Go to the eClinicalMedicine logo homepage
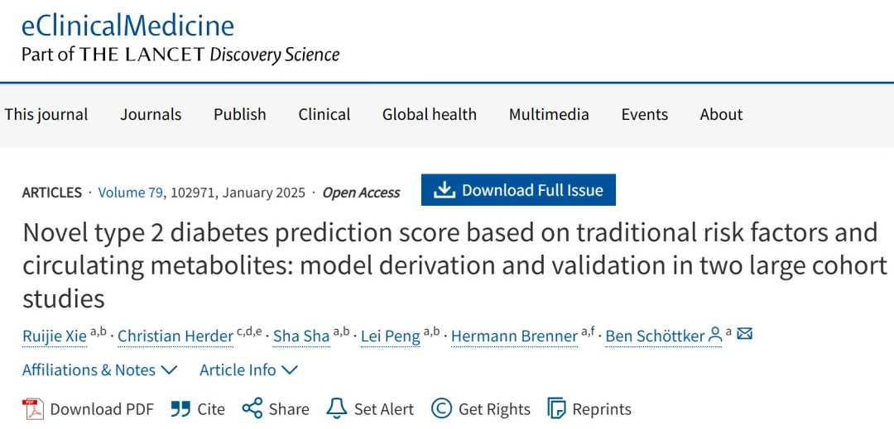Viewport: 894px width, 429px height. [x=127, y=26]
